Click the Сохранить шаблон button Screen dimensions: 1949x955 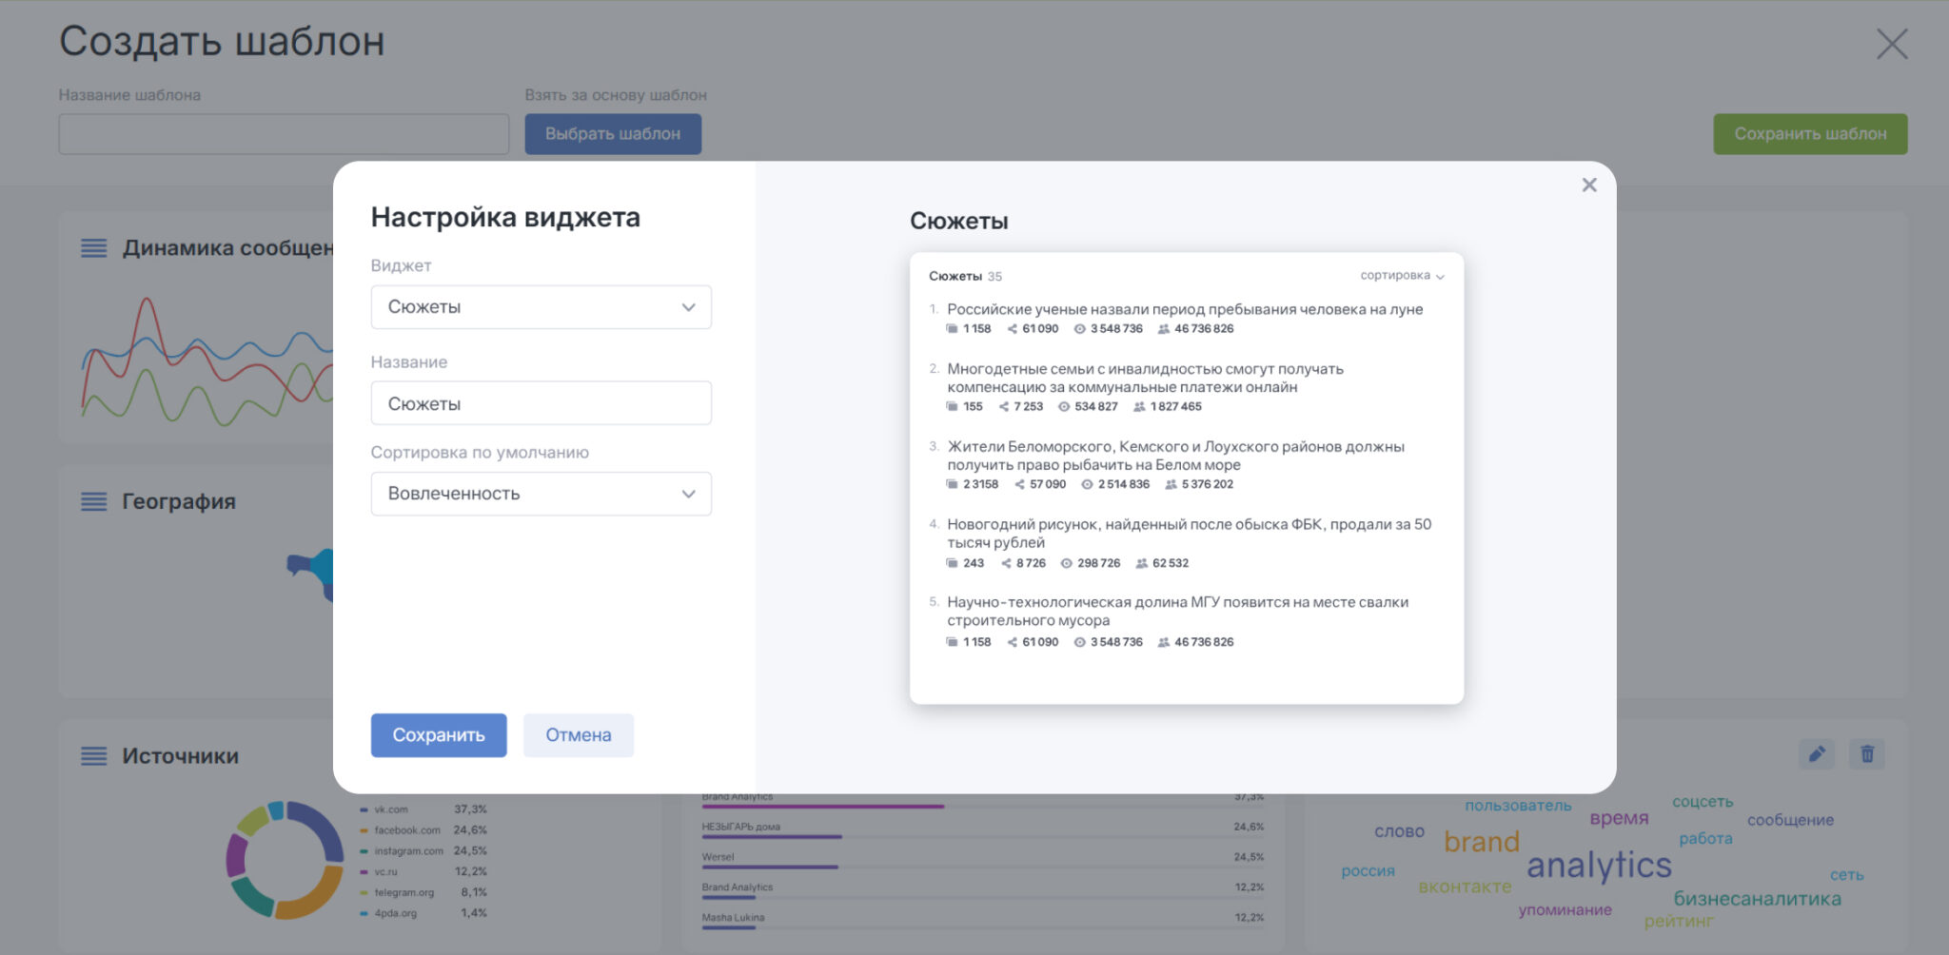[x=1810, y=134]
